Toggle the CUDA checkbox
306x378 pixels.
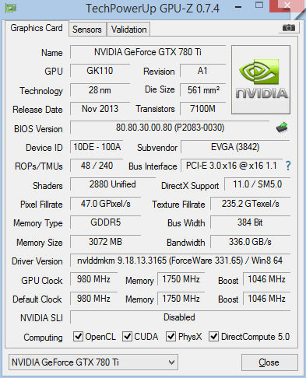click(127, 336)
